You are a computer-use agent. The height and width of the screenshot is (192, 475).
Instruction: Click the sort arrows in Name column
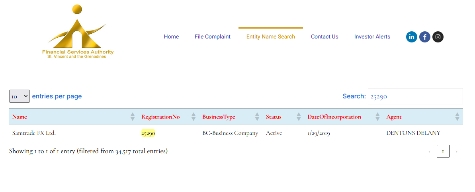point(133,117)
